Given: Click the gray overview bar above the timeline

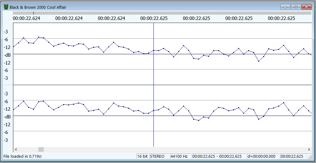Looking at the screenshot, I should point(162,13).
